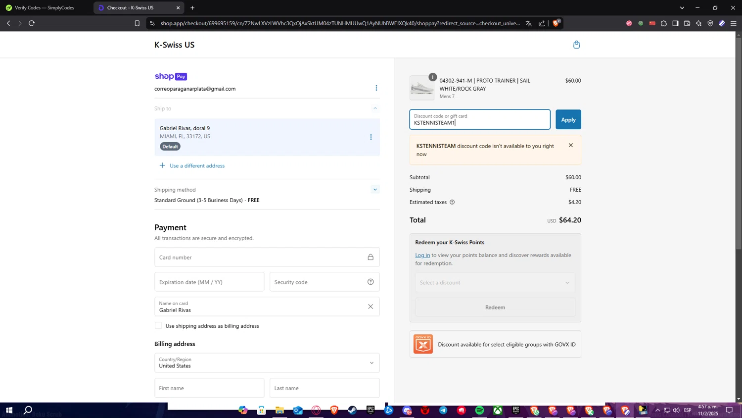This screenshot has width=742, height=418.
Task: View site information icon in address bar
Action: [152, 23]
